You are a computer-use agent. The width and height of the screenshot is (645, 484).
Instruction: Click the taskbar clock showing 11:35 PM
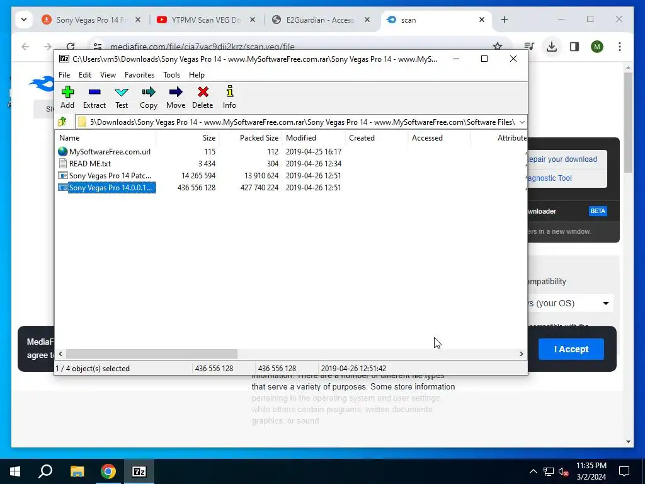591,471
